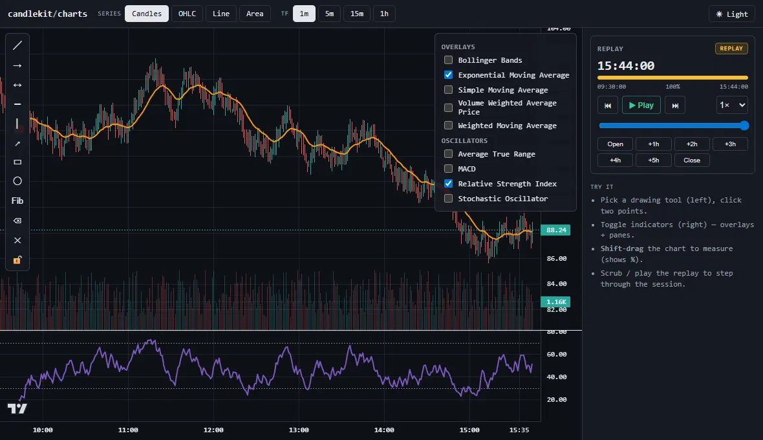
Task: Select 1h timeframe
Action: 384,14
